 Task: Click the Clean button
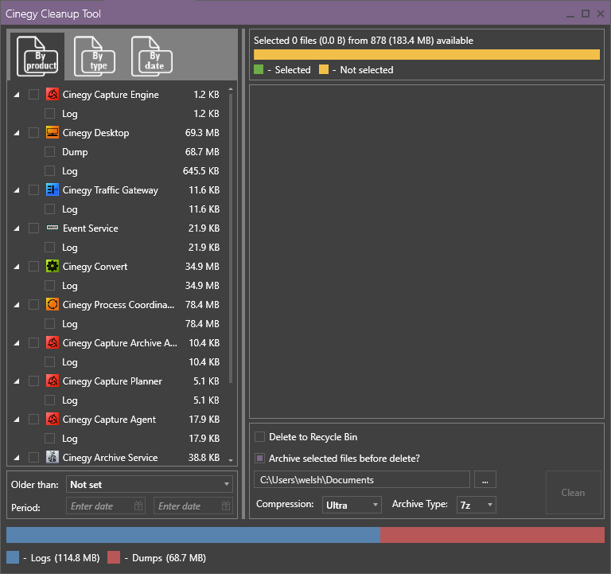tap(573, 493)
